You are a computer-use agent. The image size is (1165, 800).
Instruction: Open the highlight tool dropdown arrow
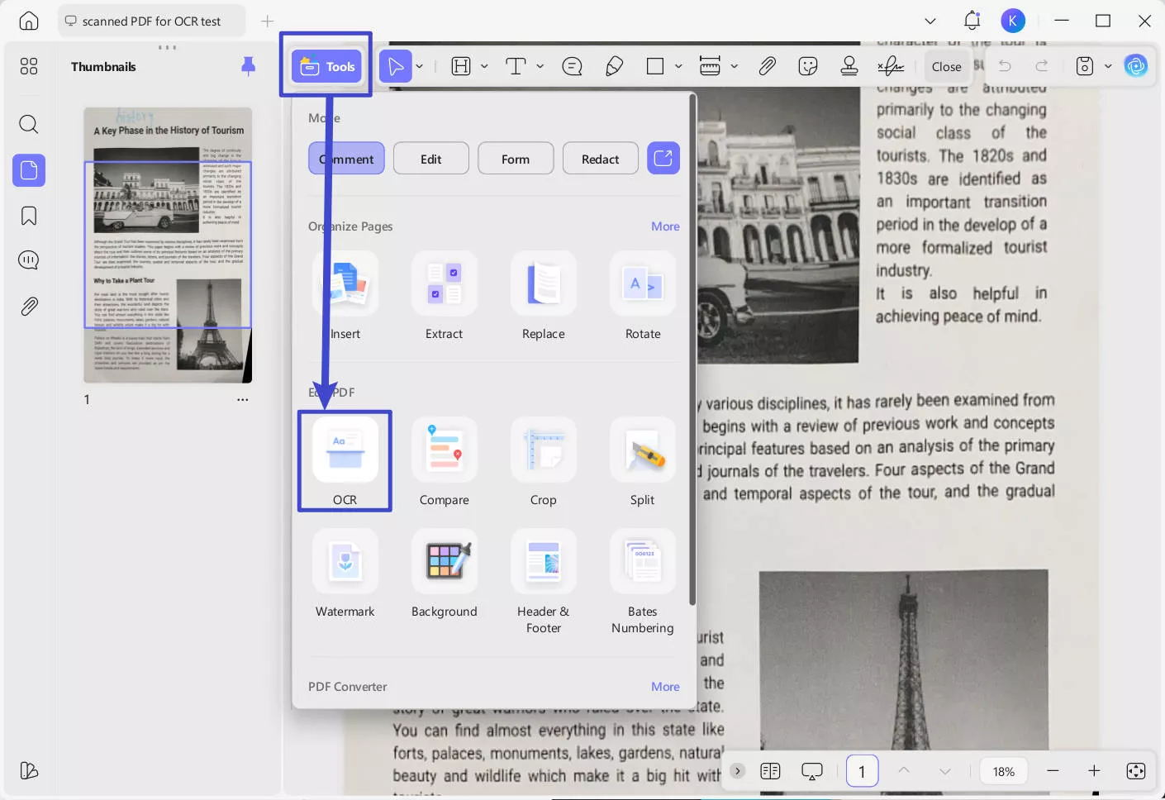(x=484, y=66)
